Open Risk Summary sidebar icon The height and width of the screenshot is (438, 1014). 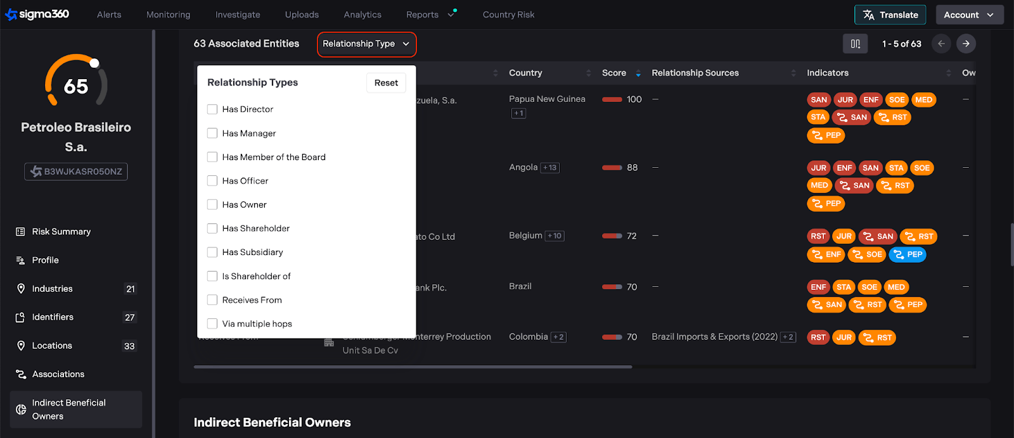tap(20, 232)
